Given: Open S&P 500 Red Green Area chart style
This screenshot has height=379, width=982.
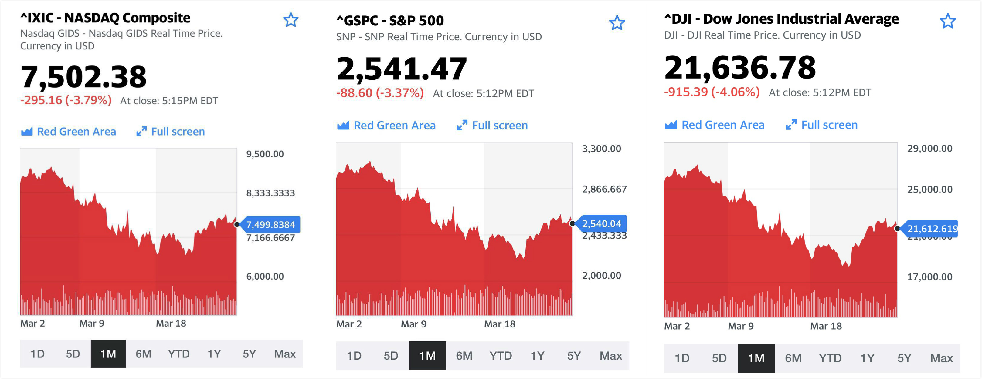Looking at the screenshot, I should (394, 125).
